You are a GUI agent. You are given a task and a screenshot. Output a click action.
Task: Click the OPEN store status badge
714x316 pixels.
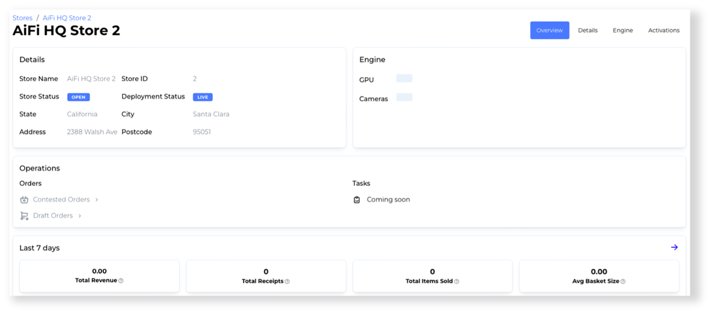pyautogui.click(x=78, y=97)
